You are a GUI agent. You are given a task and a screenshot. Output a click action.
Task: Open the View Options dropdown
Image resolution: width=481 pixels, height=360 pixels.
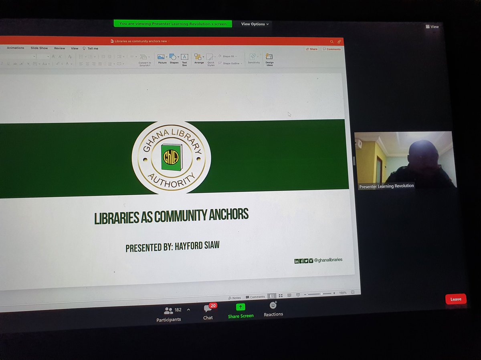(x=255, y=24)
